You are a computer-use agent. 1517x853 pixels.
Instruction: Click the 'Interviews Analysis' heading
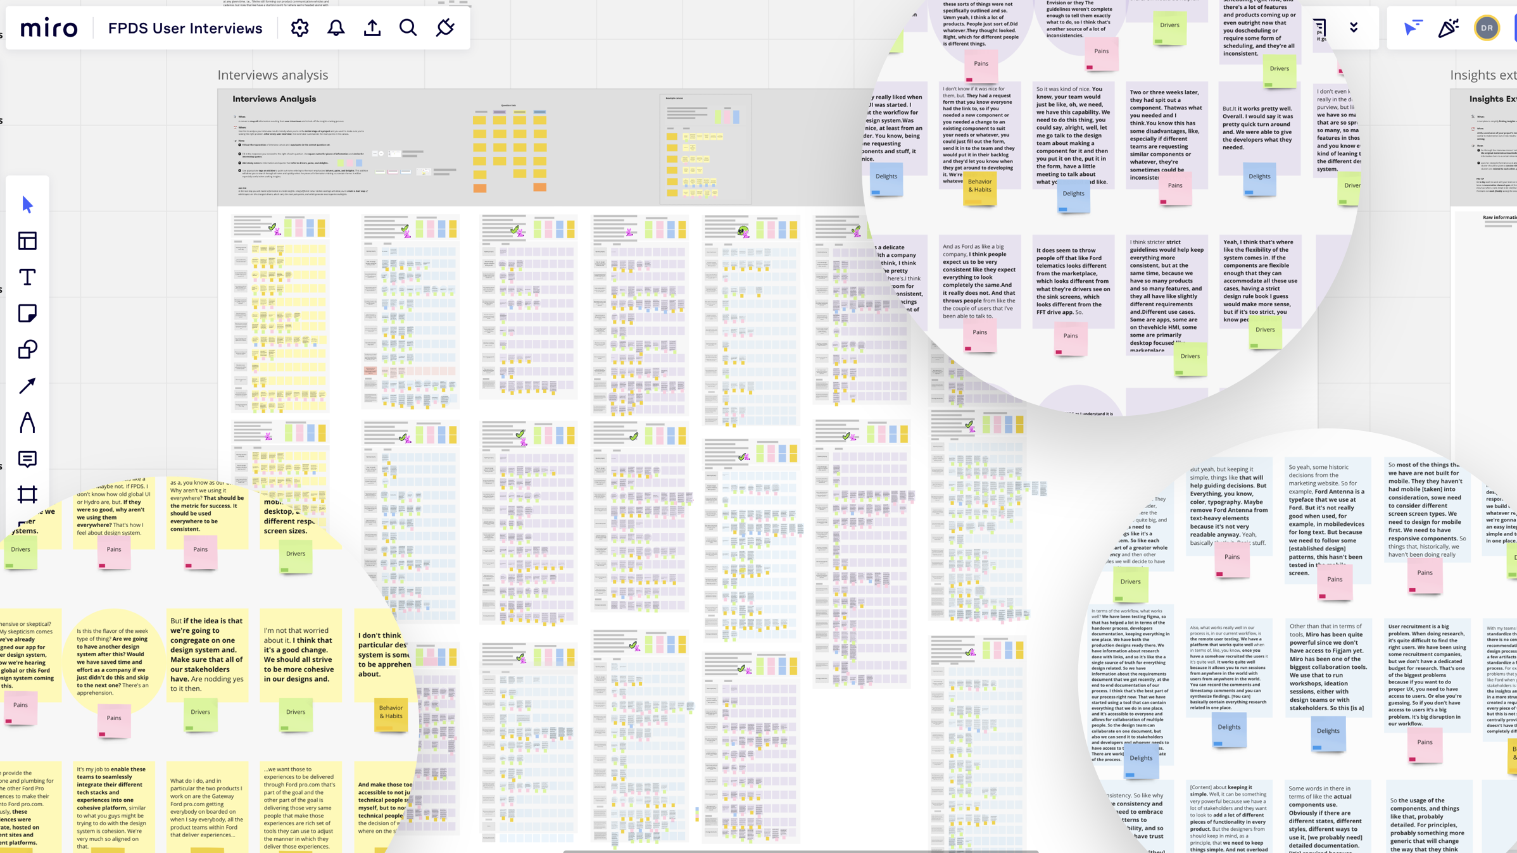(x=274, y=99)
